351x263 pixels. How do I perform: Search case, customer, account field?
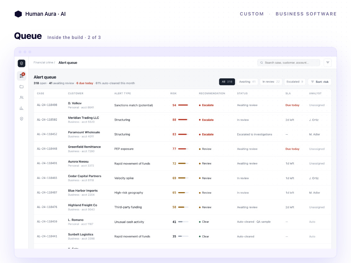pyautogui.click(x=289, y=63)
